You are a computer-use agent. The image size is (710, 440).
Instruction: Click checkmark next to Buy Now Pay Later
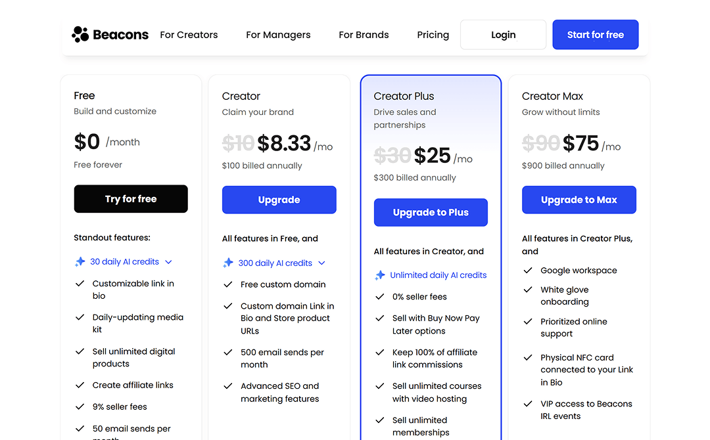click(380, 319)
